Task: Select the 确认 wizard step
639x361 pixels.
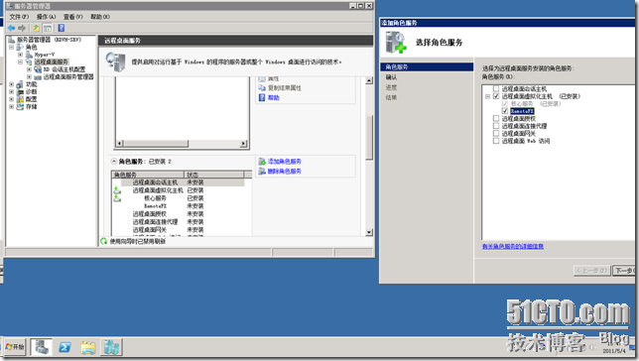Action: pos(391,77)
